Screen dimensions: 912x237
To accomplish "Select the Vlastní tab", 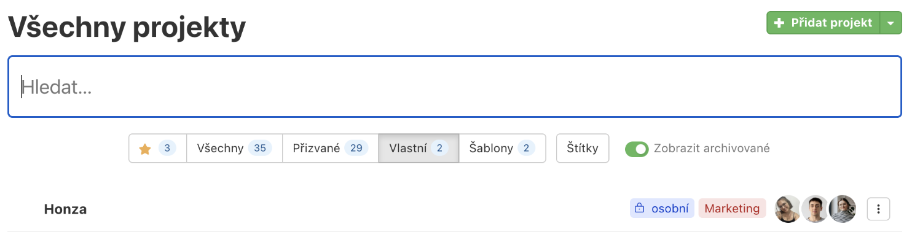I will pyautogui.click(x=419, y=148).
